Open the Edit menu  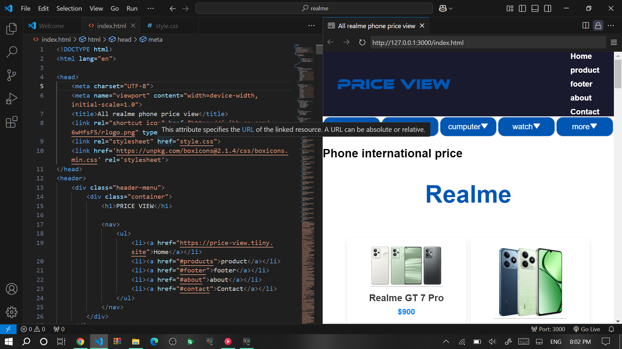tap(43, 8)
